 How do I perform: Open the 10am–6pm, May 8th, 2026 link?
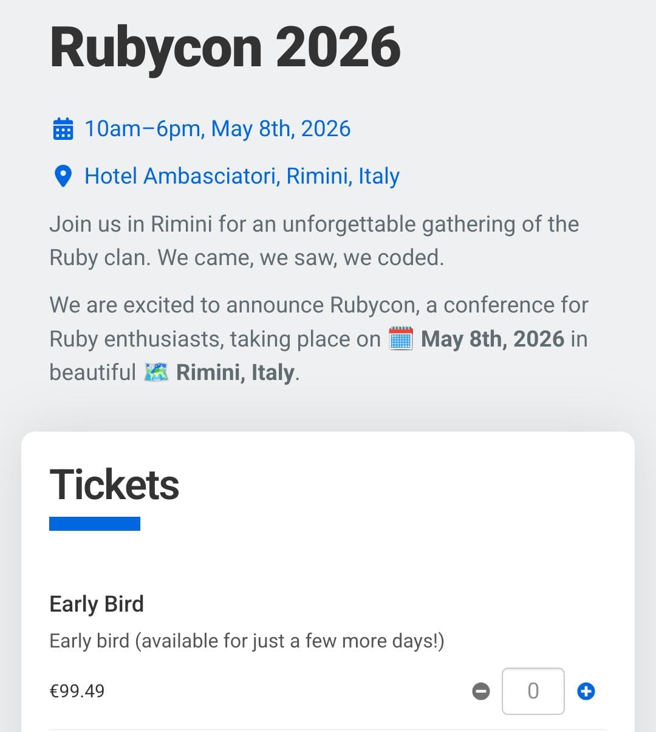(217, 129)
